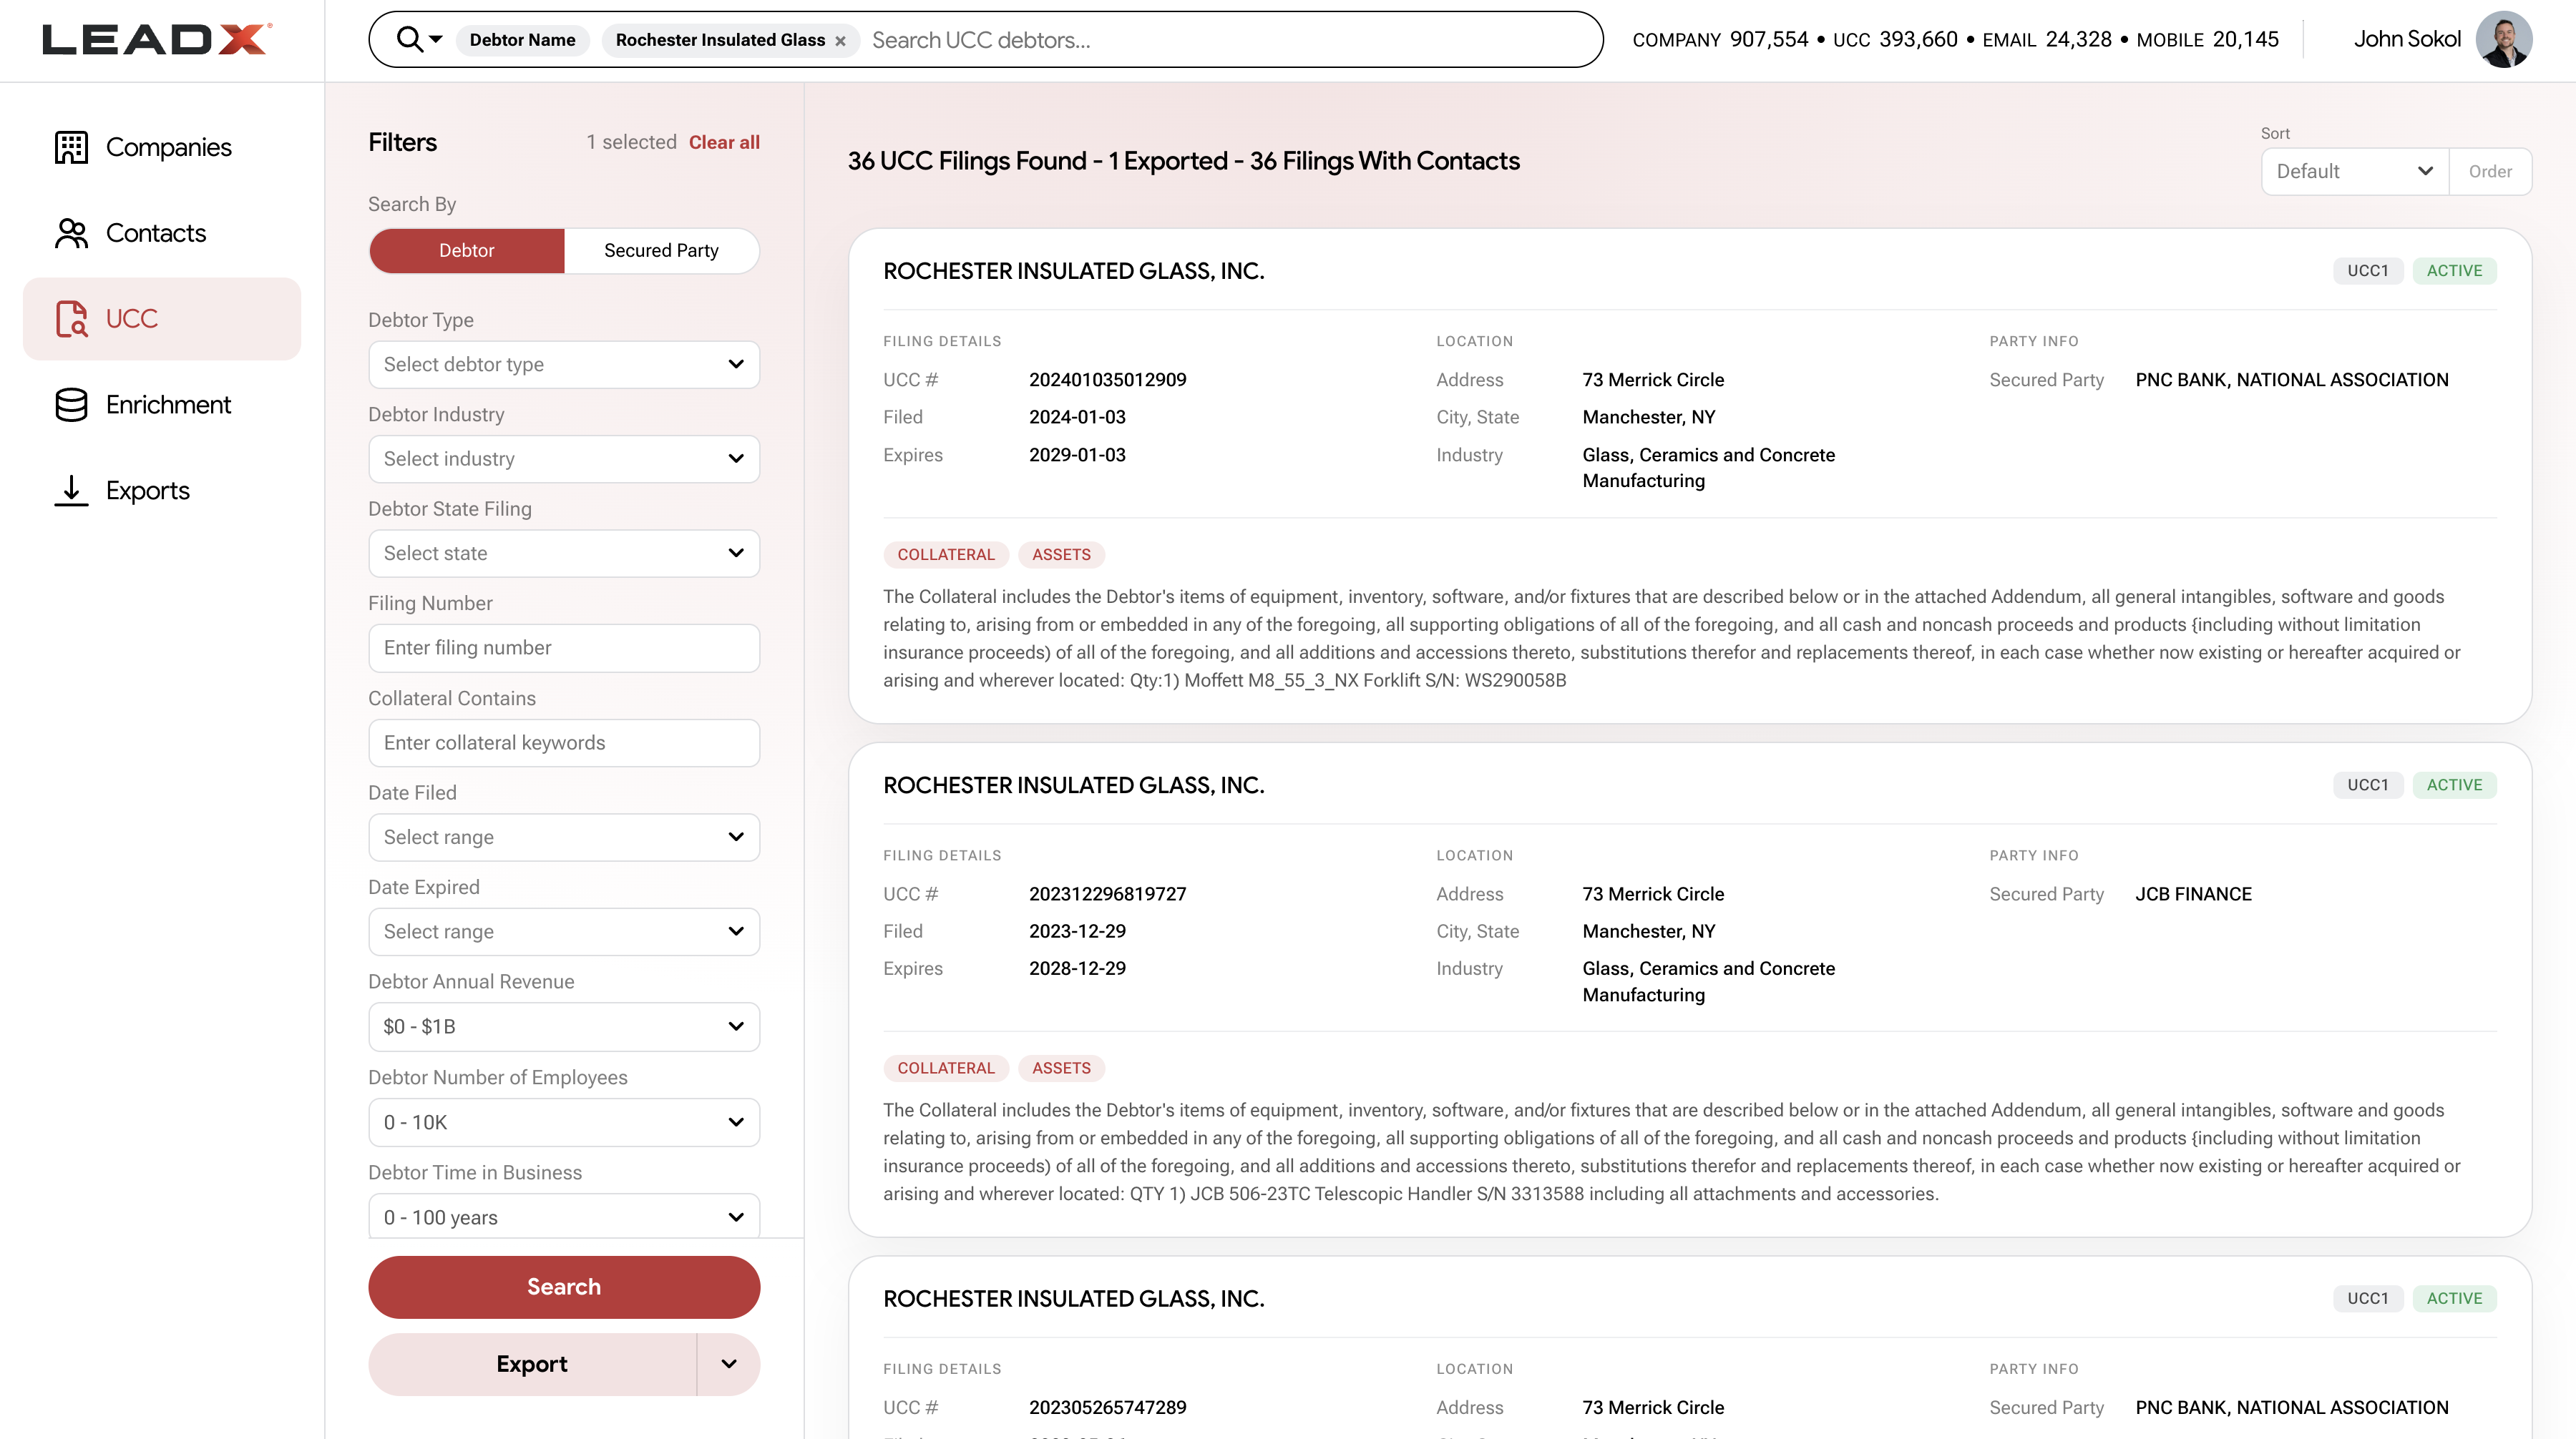Click Expires date 2028-12-29
The image size is (2576, 1439).
(x=1078, y=969)
